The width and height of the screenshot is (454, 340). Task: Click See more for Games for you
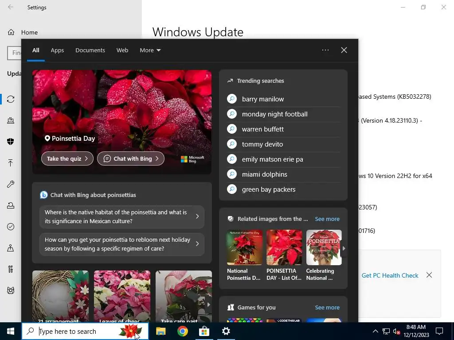pos(327,307)
